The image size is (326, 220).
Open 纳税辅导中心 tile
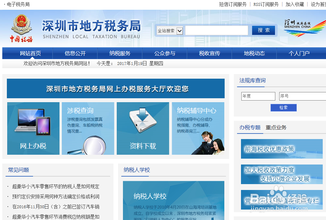[198, 128]
